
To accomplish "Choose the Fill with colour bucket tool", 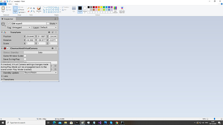I will (31, 8).
